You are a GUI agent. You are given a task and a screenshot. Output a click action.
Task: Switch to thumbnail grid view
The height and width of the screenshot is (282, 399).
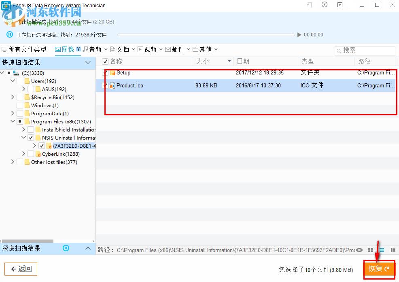371,250
